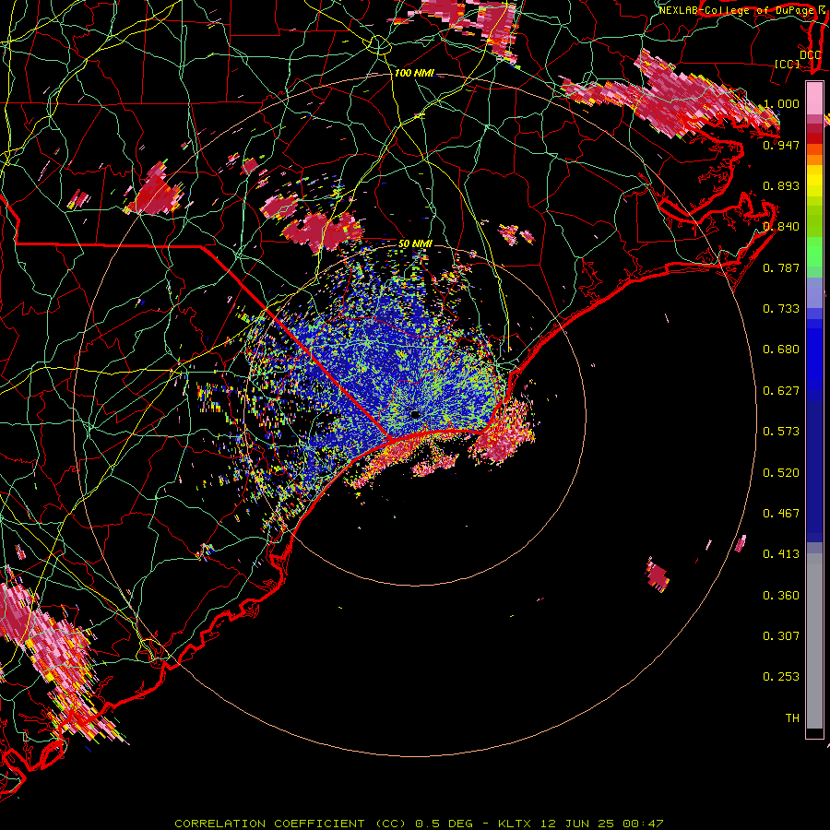
Task: Click the 0.787 scale value
Action: coord(781,267)
